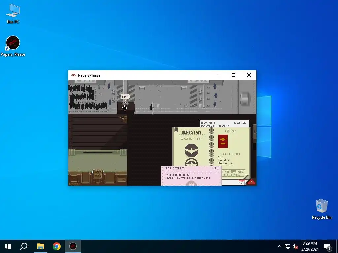338x253 pixels.
Task: Maximize the PapersPlease window
Action: coord(233,75)
